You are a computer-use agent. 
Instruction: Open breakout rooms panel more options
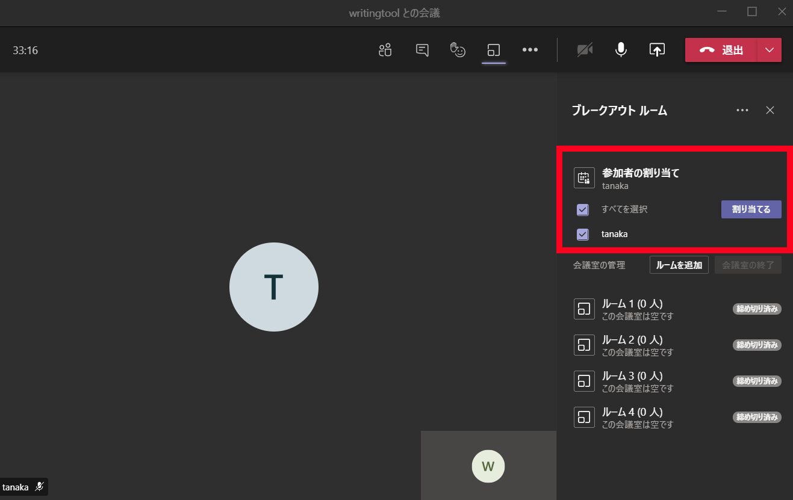pos(742,110)
